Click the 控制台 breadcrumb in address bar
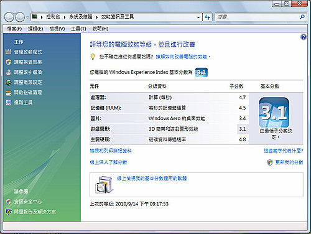 [x=53, y=17]
